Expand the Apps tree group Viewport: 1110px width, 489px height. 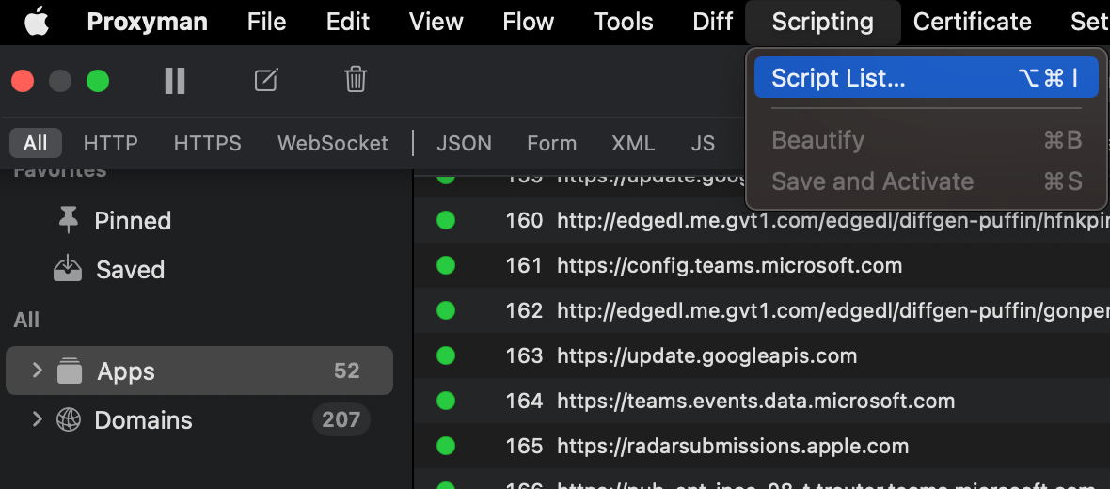38,371
